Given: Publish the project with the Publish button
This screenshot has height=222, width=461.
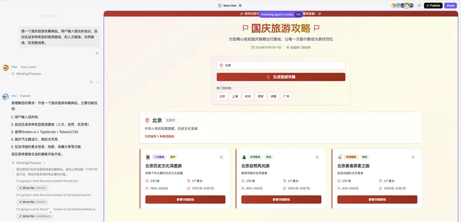Looking at the screenshot, I should point(433,6).
